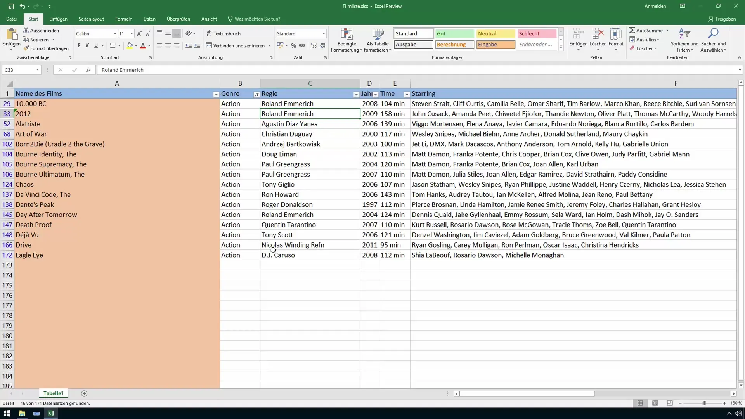745x419 pixels.
Task: Increase indent of cell
Action: [197, 45]
